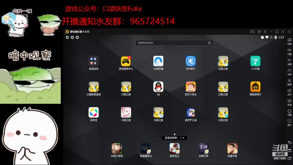The image size is (293, 165).
Task: Click the battery status icon
Action: point(276,37)
